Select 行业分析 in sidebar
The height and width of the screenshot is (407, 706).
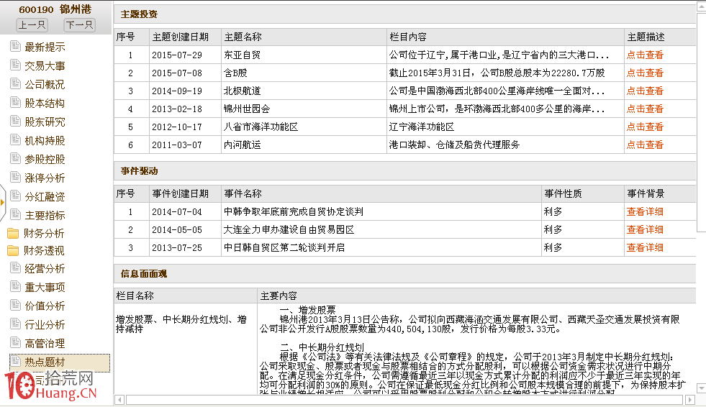click(x=45, y=325)
